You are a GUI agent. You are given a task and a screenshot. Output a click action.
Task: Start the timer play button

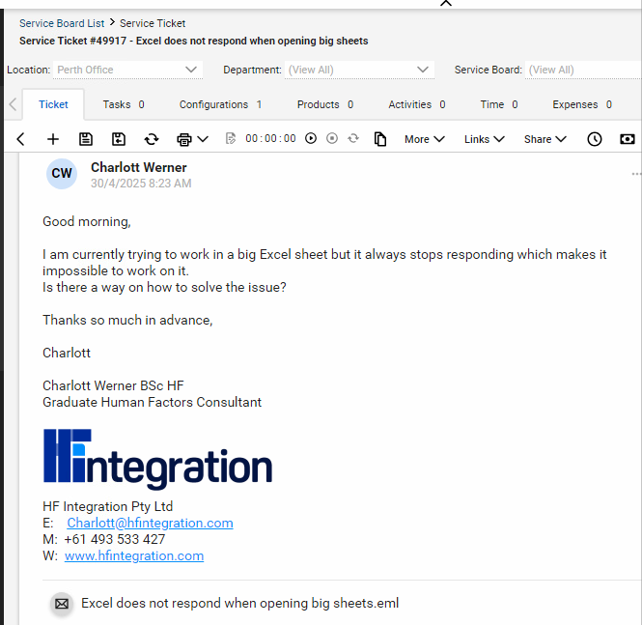[311, 138]
